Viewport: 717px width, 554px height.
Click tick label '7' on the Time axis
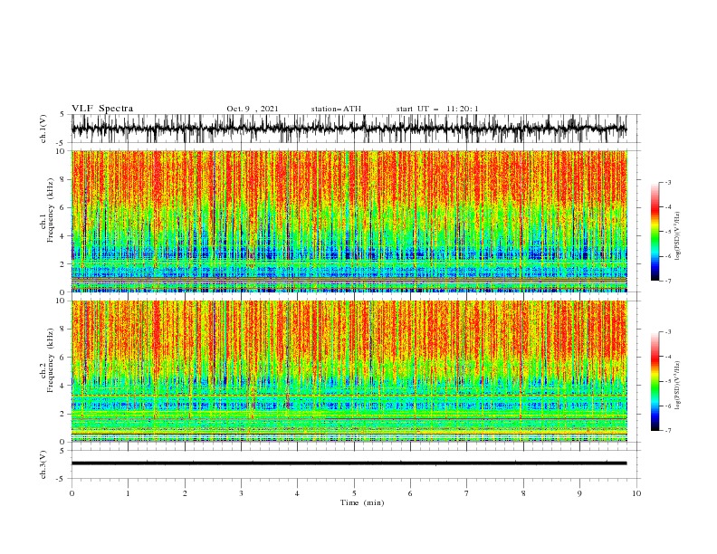tap(467, 493)
